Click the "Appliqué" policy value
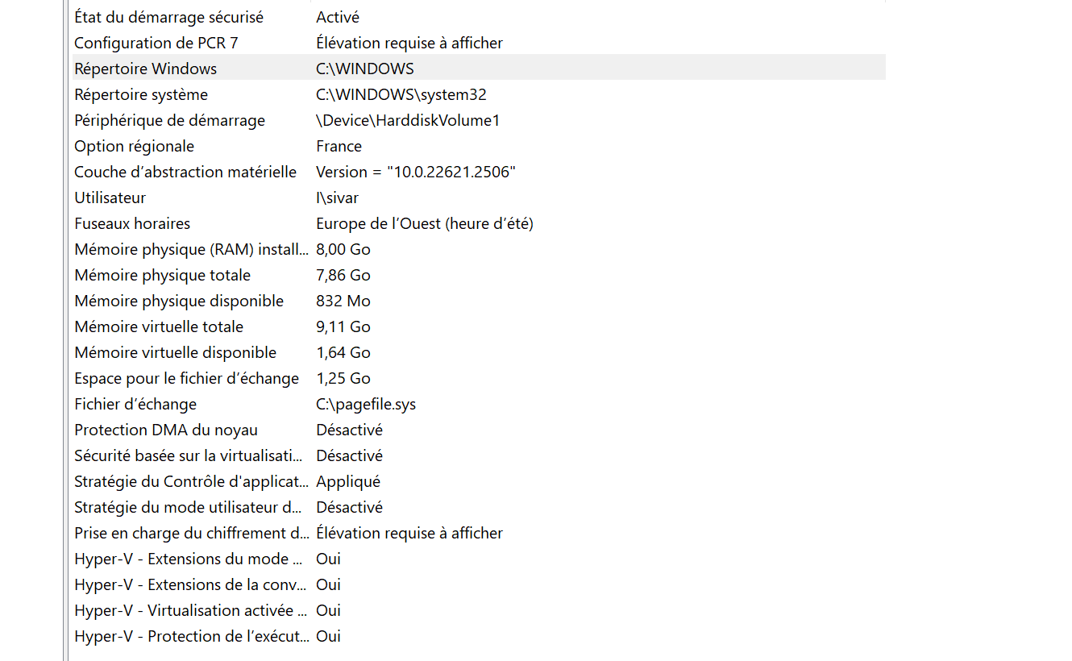 (348, 481)
